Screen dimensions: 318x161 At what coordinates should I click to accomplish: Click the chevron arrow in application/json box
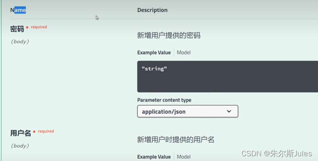(229, 111)
